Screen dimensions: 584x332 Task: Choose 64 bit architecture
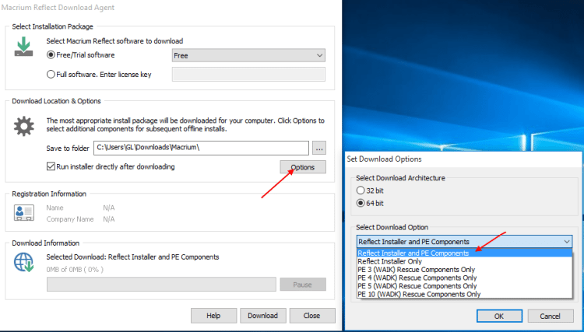click(x=370, y=203)
